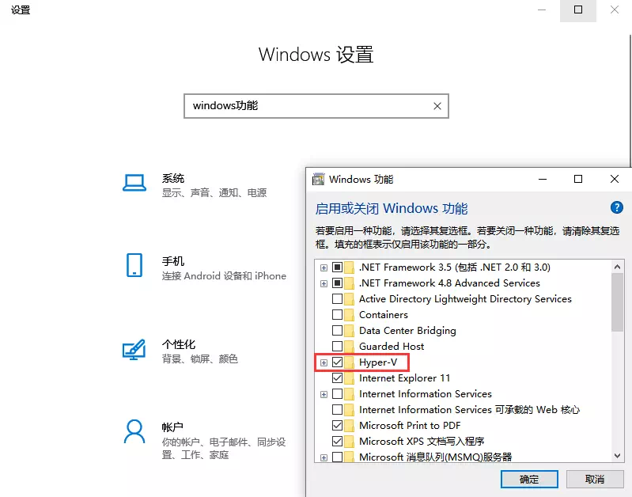
Task: Open the 帐户 settings category
Action: (x=204, y=441)
